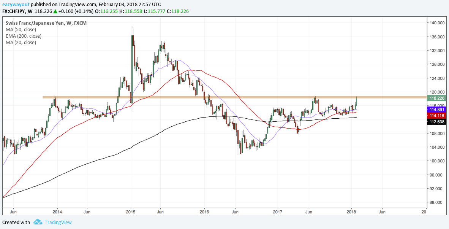Click the 2014 time axis label

(57, 212)
